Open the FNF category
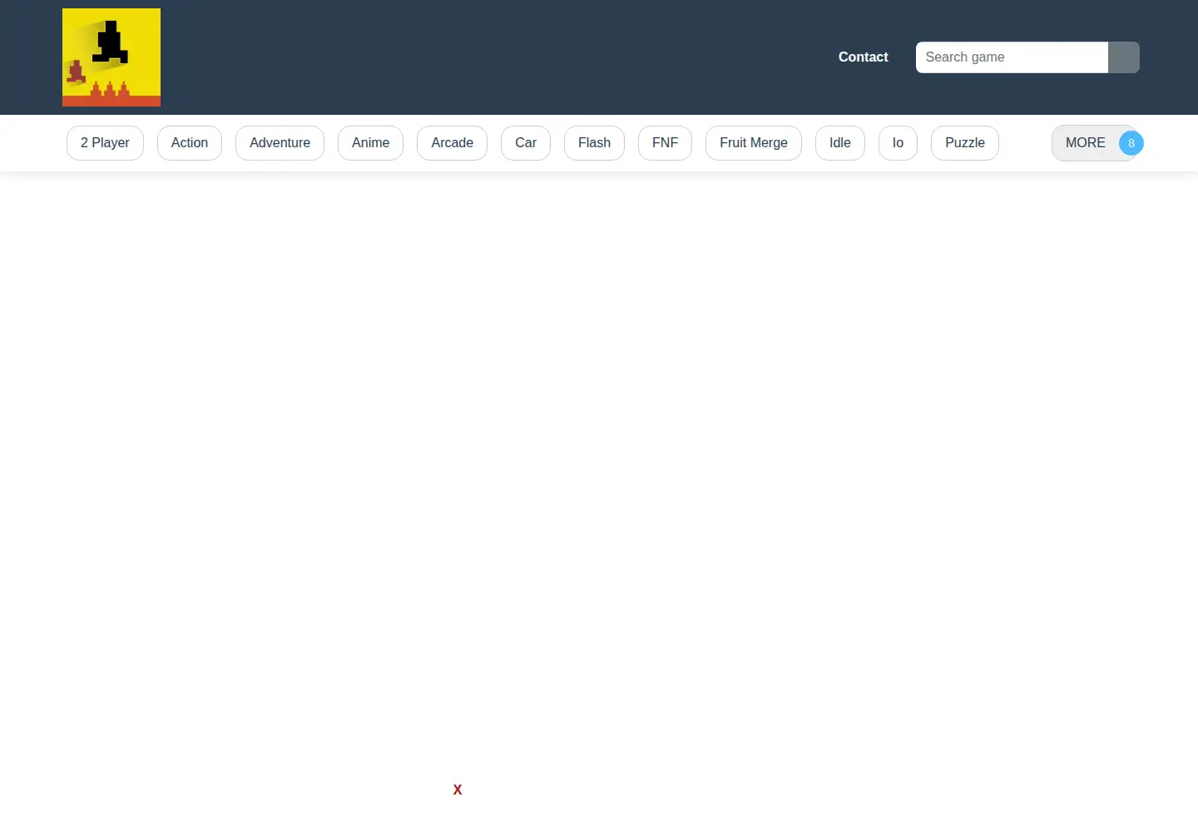 pos(665,143)
